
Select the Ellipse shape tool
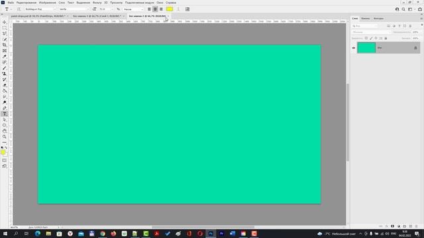(x=5, y=125)
